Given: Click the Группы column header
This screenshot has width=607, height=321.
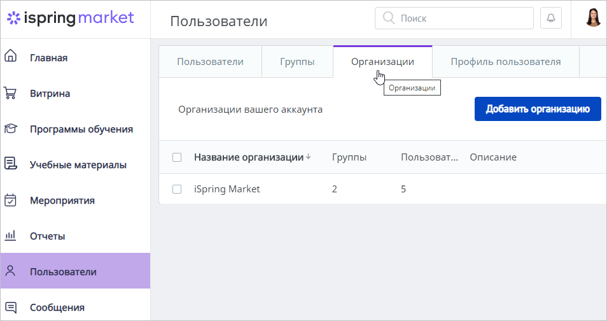Looking at the screenshot, I should tap(349, 157).
